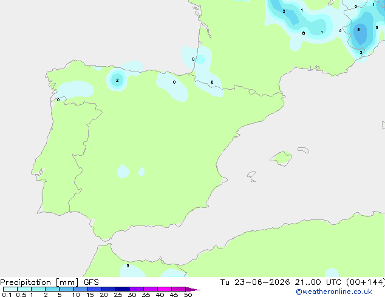Click the Mallorca island outline on map

[x=281, y=159]
